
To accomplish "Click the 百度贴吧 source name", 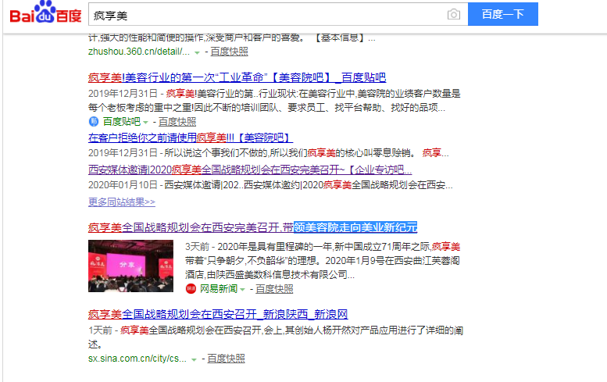I will (121, 122).
